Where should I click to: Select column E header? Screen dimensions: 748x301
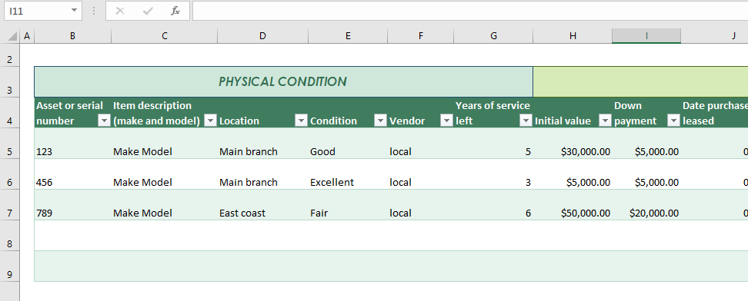click(348, 36)
